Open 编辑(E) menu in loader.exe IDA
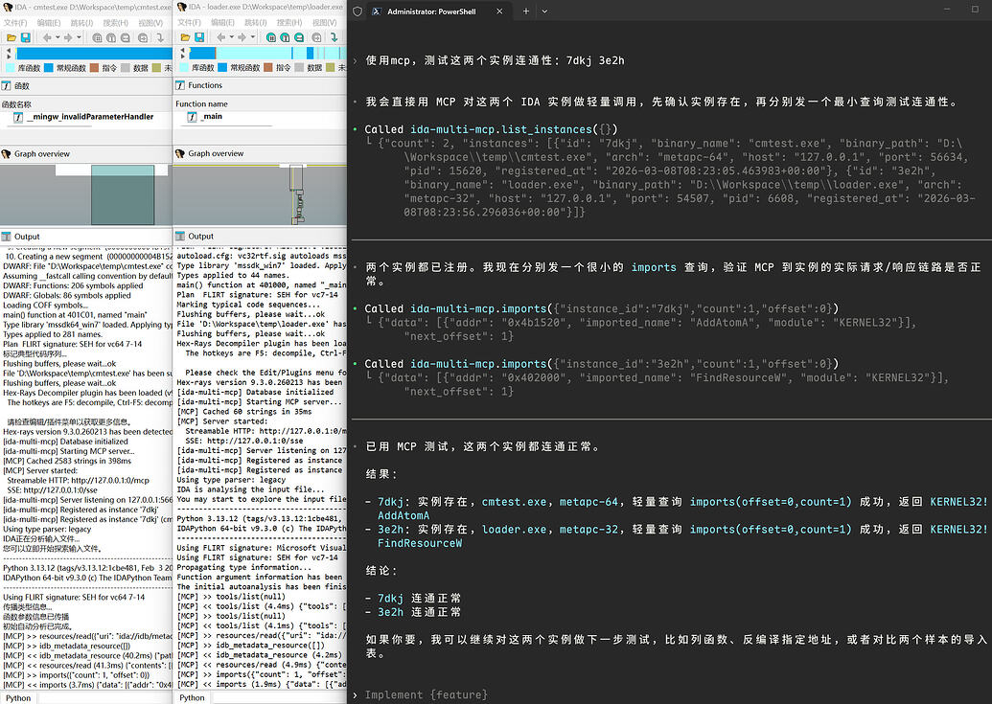 coord(222,23)
